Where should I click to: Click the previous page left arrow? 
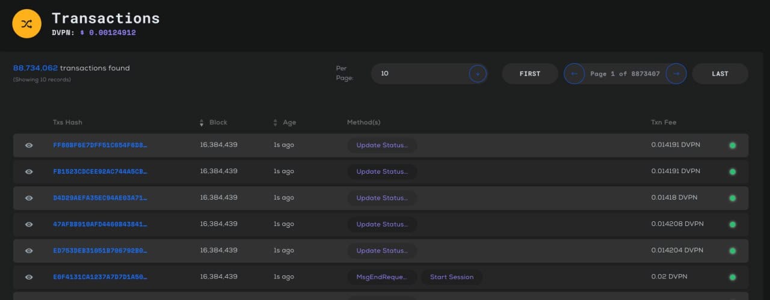(x=574, y=73)
